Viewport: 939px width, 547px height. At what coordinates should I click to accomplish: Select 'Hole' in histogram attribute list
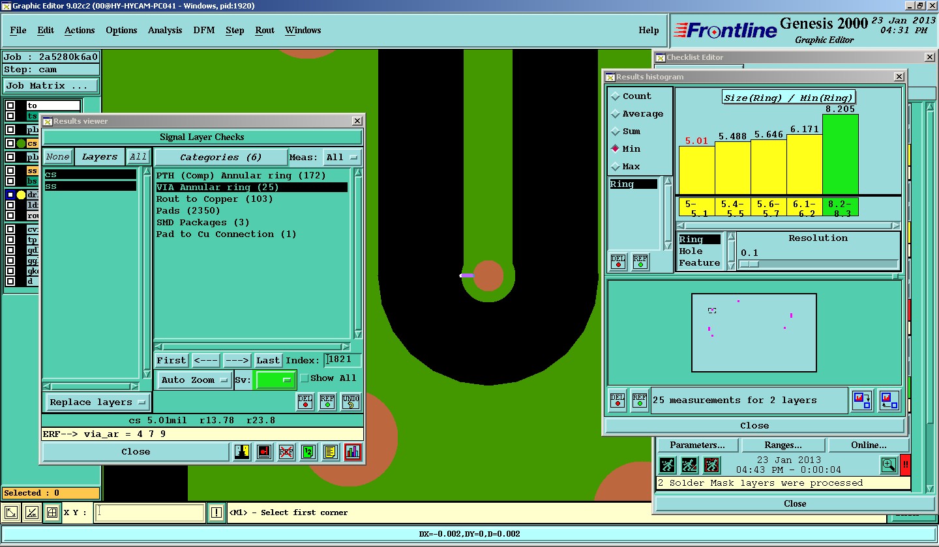691,251
